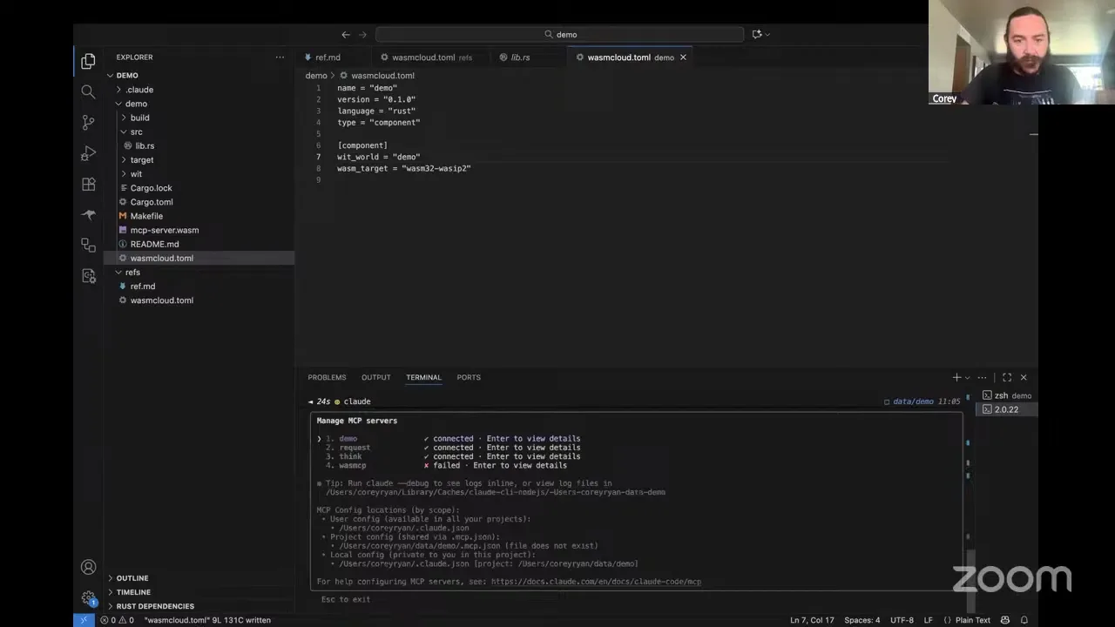Create a new terminal with plus icon
The width and height of the screenshot is (1115, 627).
point(956,377)
